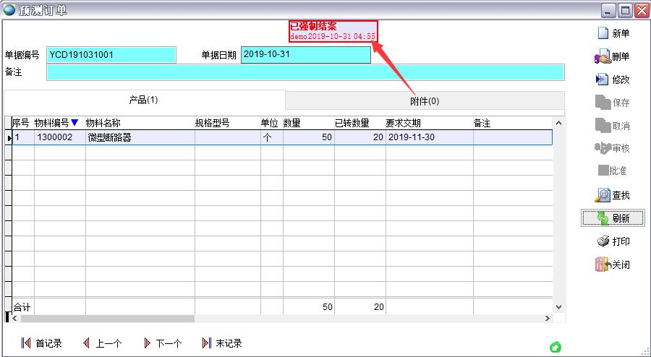Switch to the 附件(0) tab

tap(425, 100)
